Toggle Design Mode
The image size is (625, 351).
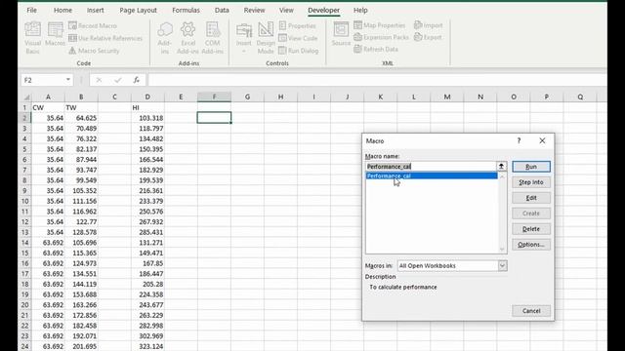pos(266,38)
